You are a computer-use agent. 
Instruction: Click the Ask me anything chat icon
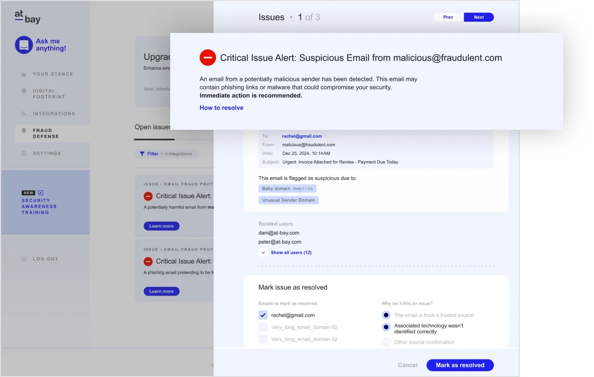pos(24,45)
